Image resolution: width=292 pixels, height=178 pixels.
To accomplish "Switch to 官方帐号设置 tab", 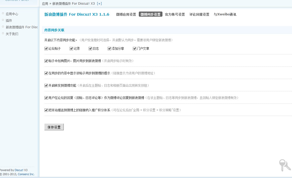I will [175, 14].
